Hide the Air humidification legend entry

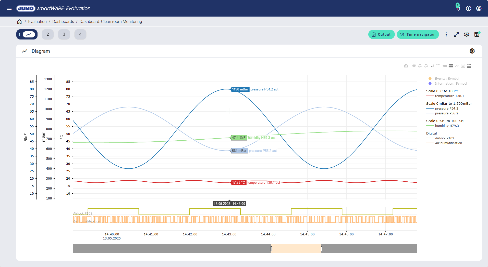448,143
